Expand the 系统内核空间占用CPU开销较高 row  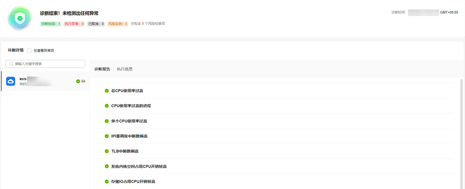coord(275,166)
